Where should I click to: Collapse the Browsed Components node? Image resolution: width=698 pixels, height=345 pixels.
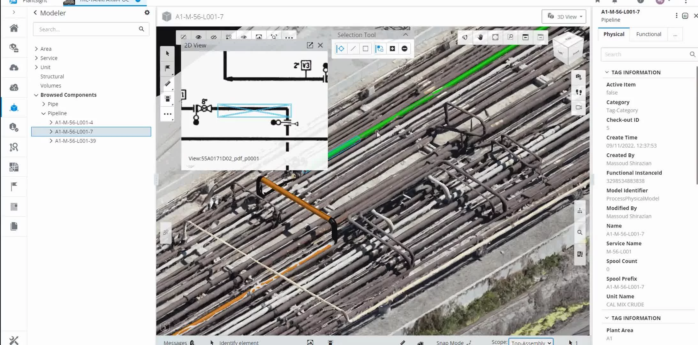click(x=36, y=95)
